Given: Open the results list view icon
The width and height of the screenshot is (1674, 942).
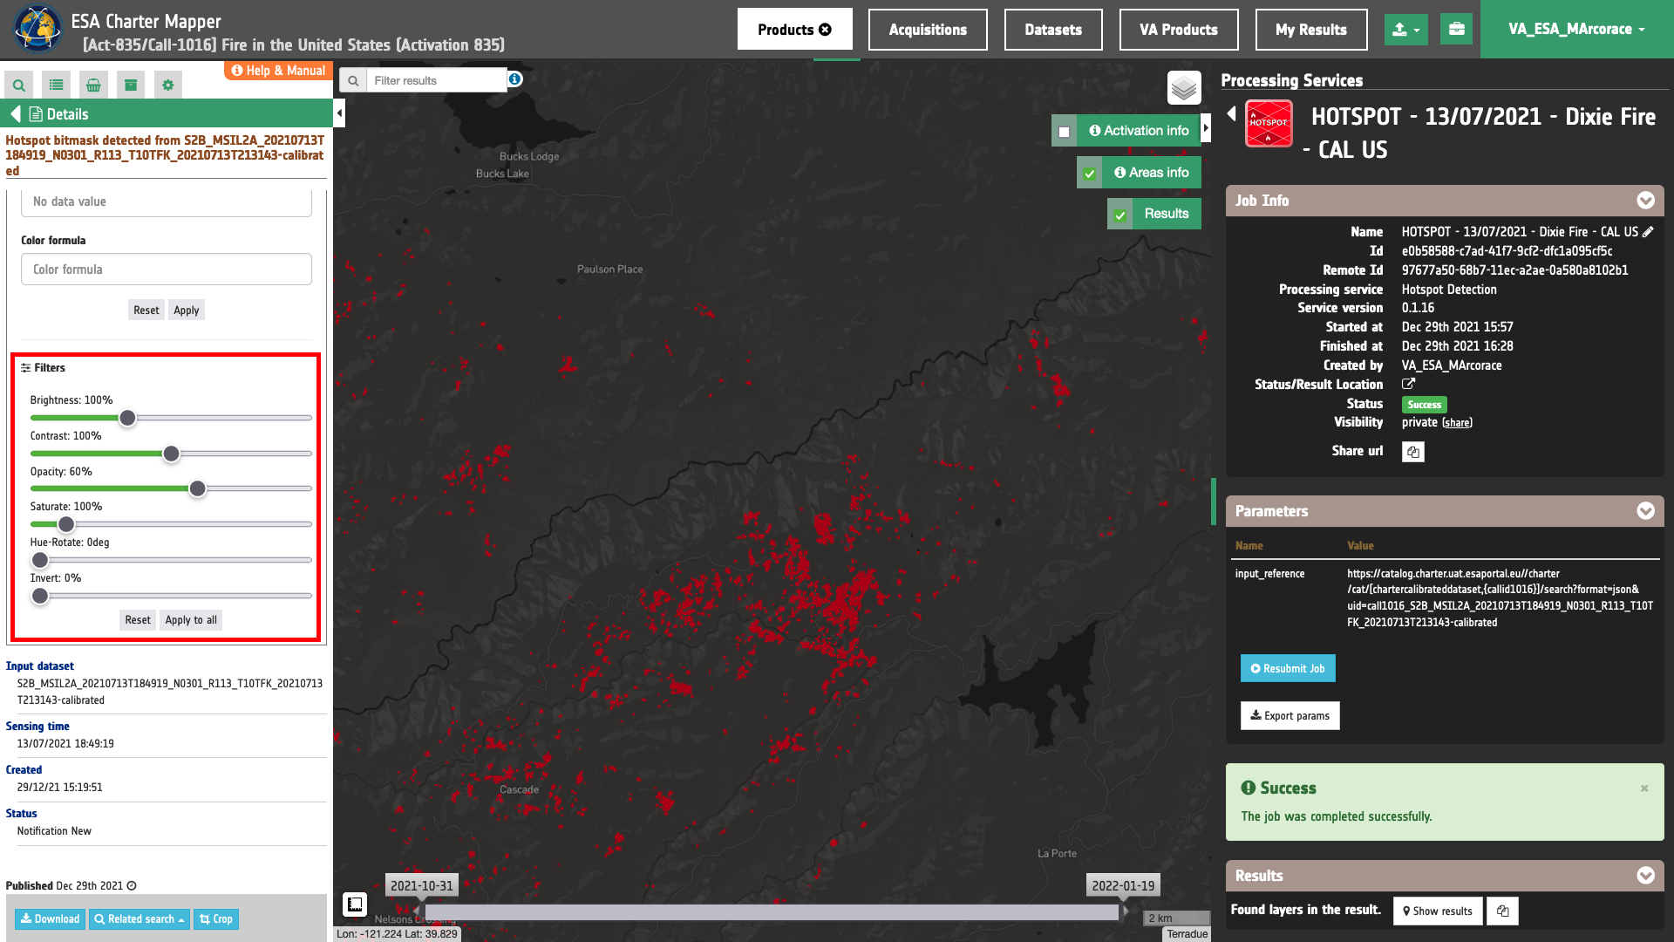Looking at the screenshot, I should coord(57,85).
